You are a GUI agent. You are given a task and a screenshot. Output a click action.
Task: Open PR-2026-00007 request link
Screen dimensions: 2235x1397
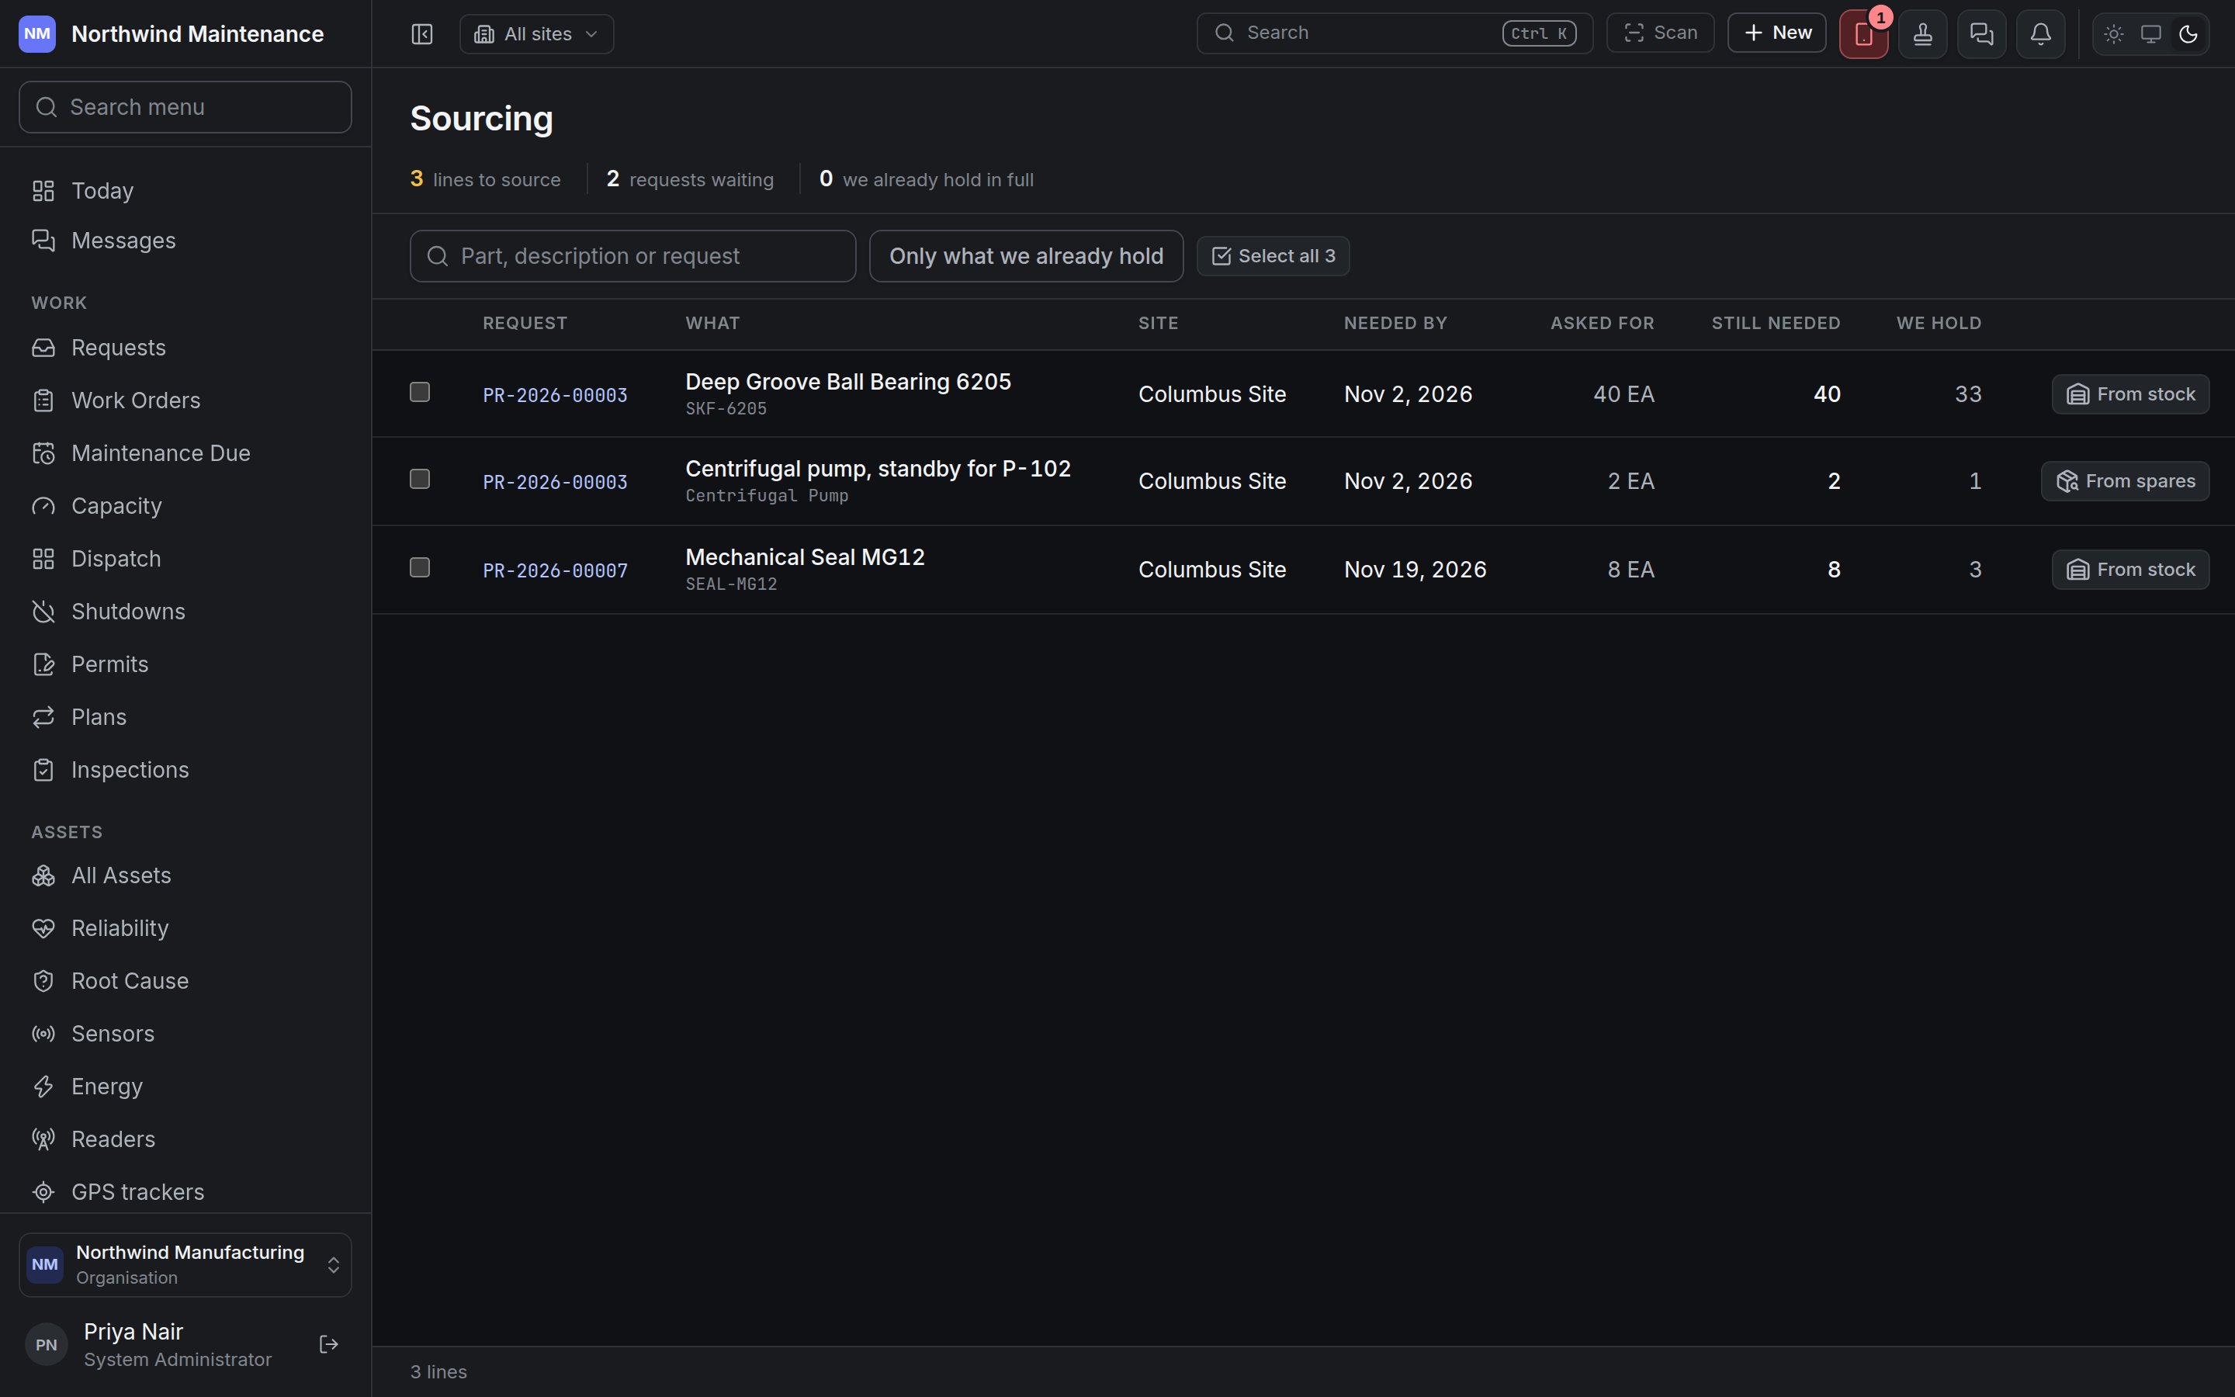[x=555, y=571]
